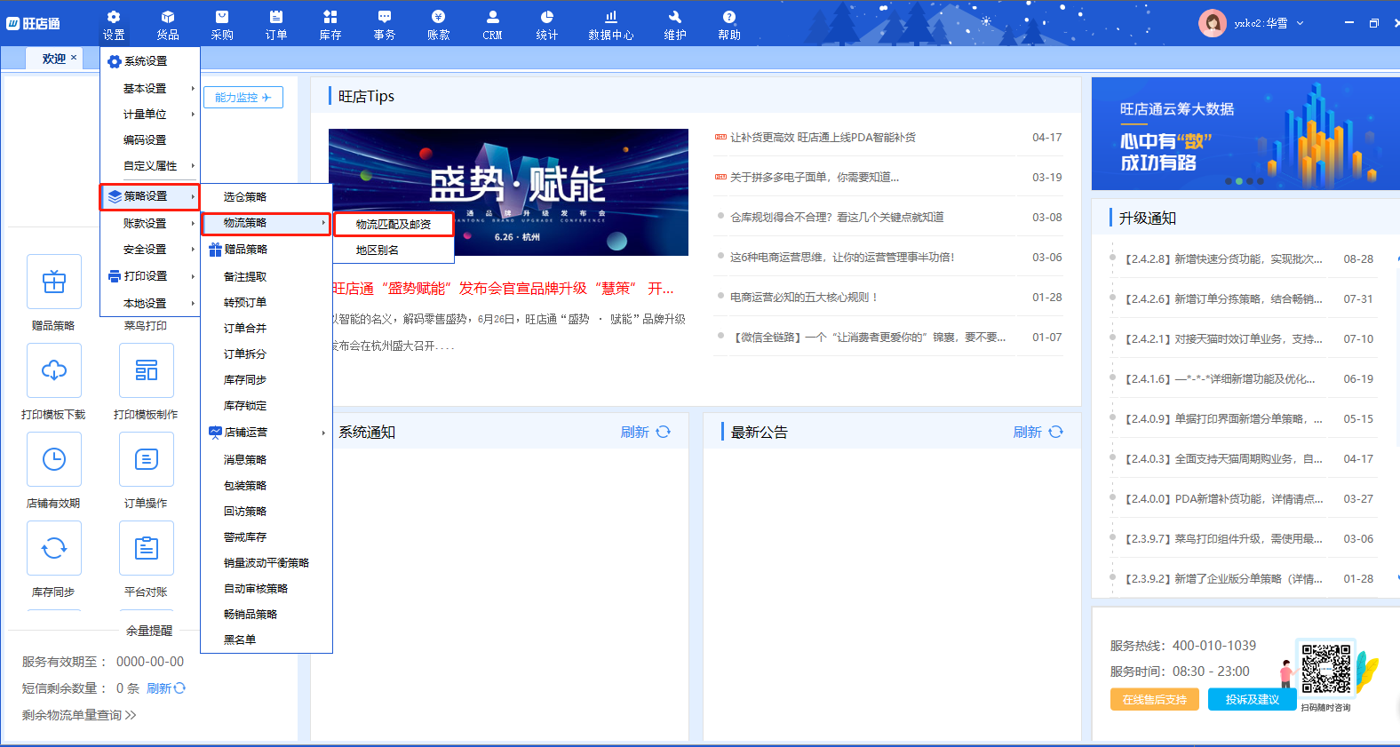This screenshot has width=1400, height=747.
Task: Close the 欢迎 tab
Action: [x=74, y=58]
